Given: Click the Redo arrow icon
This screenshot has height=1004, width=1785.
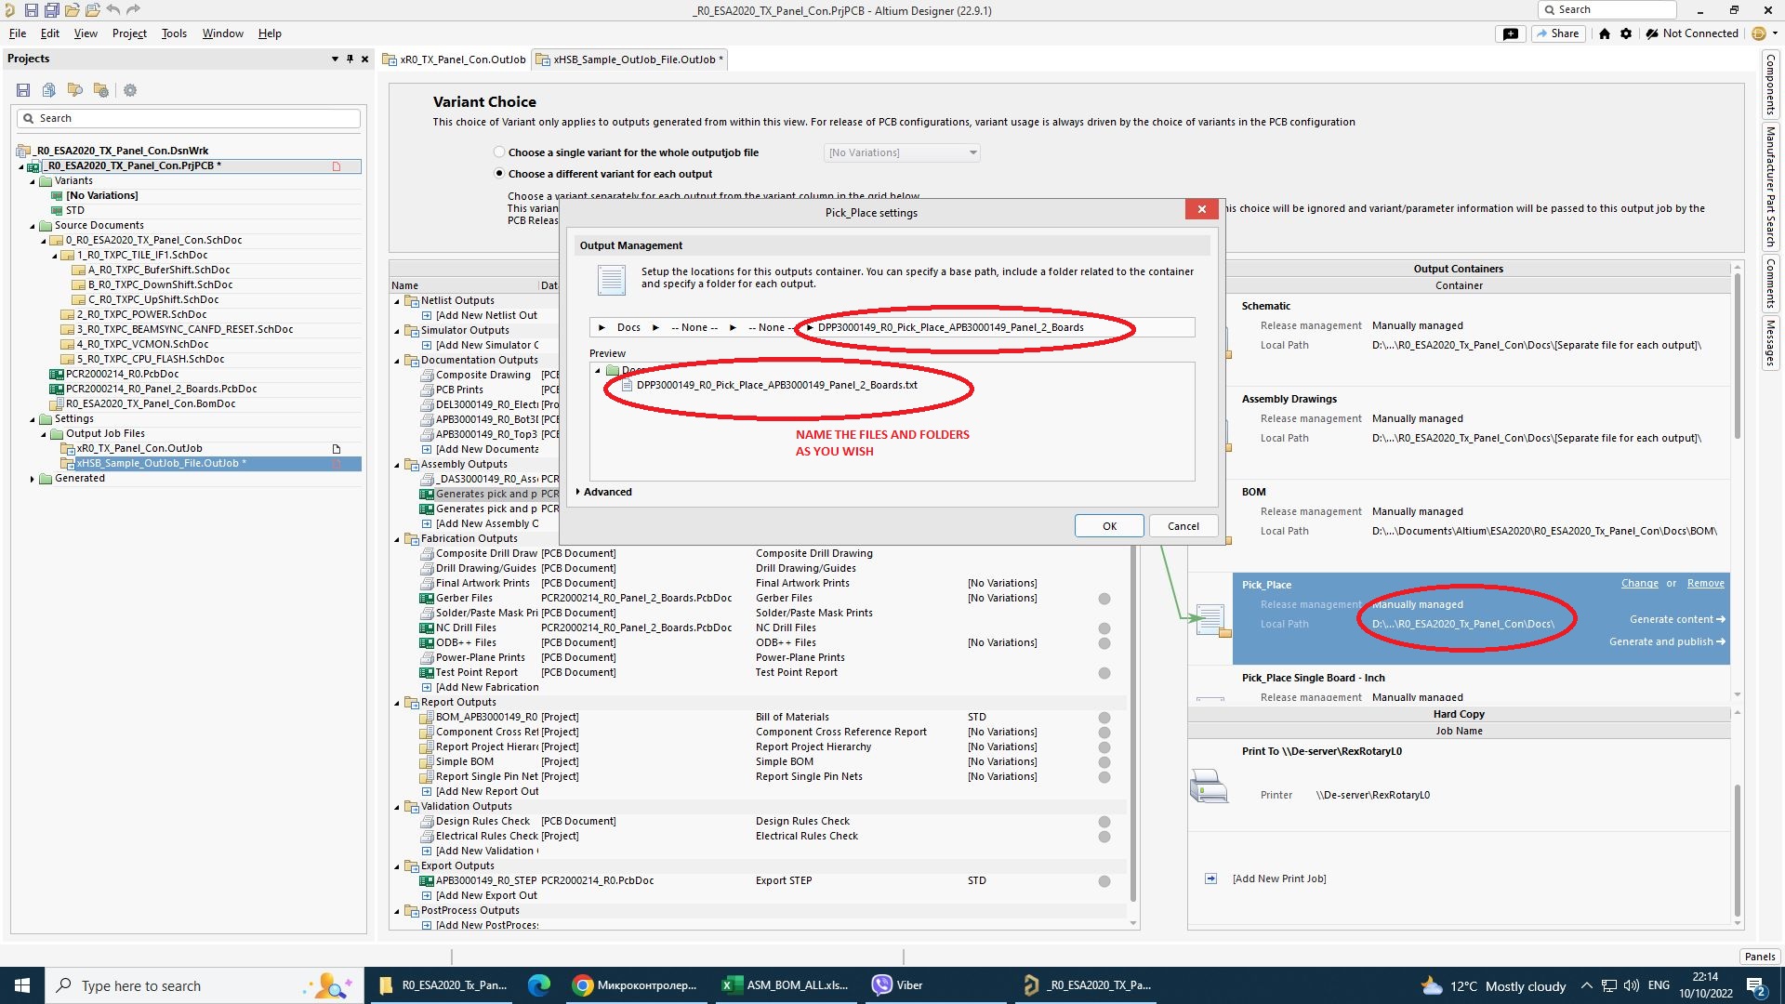Looking at the screenshot, I should point(133,10).
